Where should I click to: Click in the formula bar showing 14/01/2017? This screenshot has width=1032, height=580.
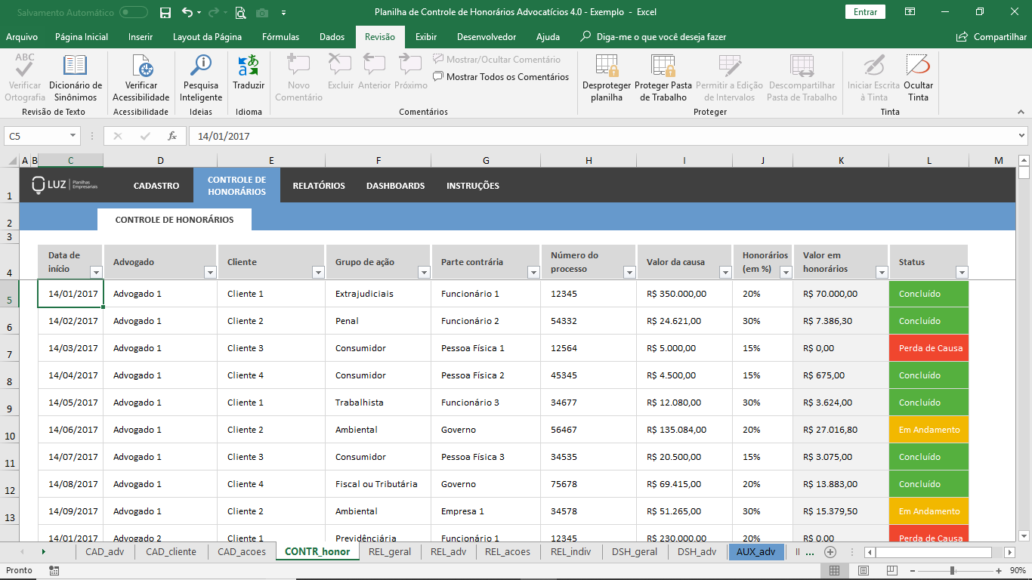tap(601, 136)
